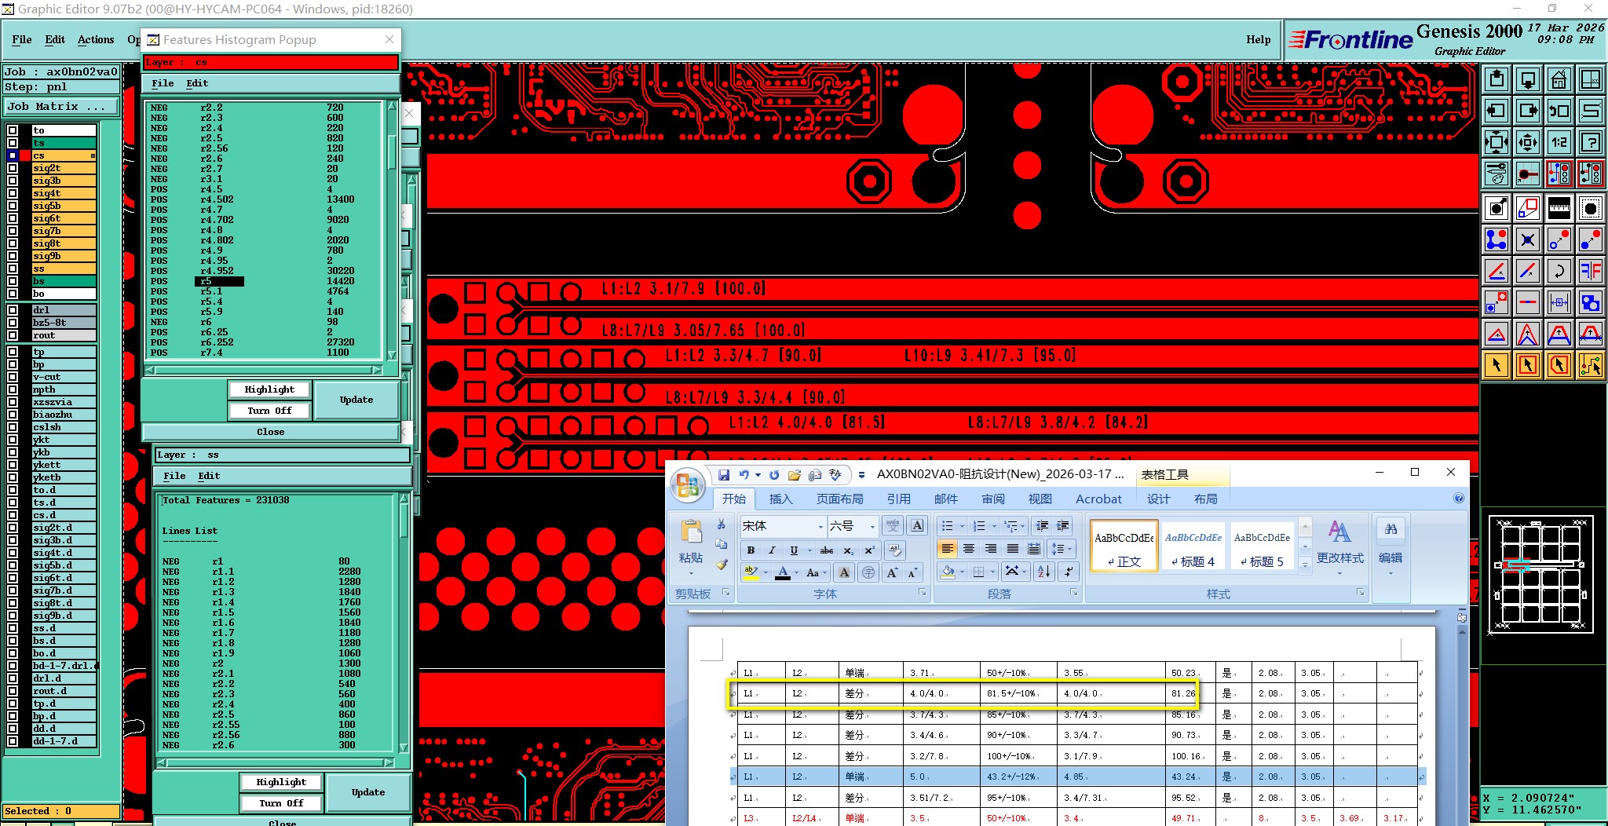
Task: Click the shading paint bucket color
Action: (x=948, y=572)
